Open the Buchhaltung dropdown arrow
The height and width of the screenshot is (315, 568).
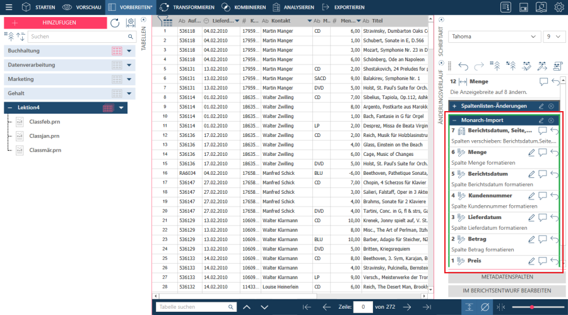[x=129, y=51]
